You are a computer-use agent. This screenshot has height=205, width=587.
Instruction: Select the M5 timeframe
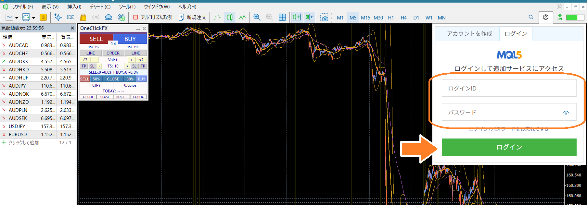click(353, 18)
